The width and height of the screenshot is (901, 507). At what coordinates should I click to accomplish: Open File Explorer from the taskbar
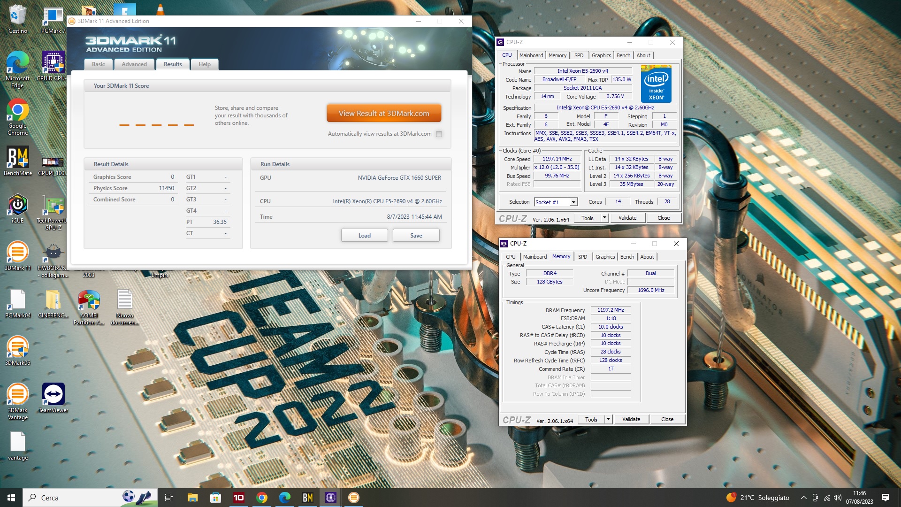pos(192,498)
